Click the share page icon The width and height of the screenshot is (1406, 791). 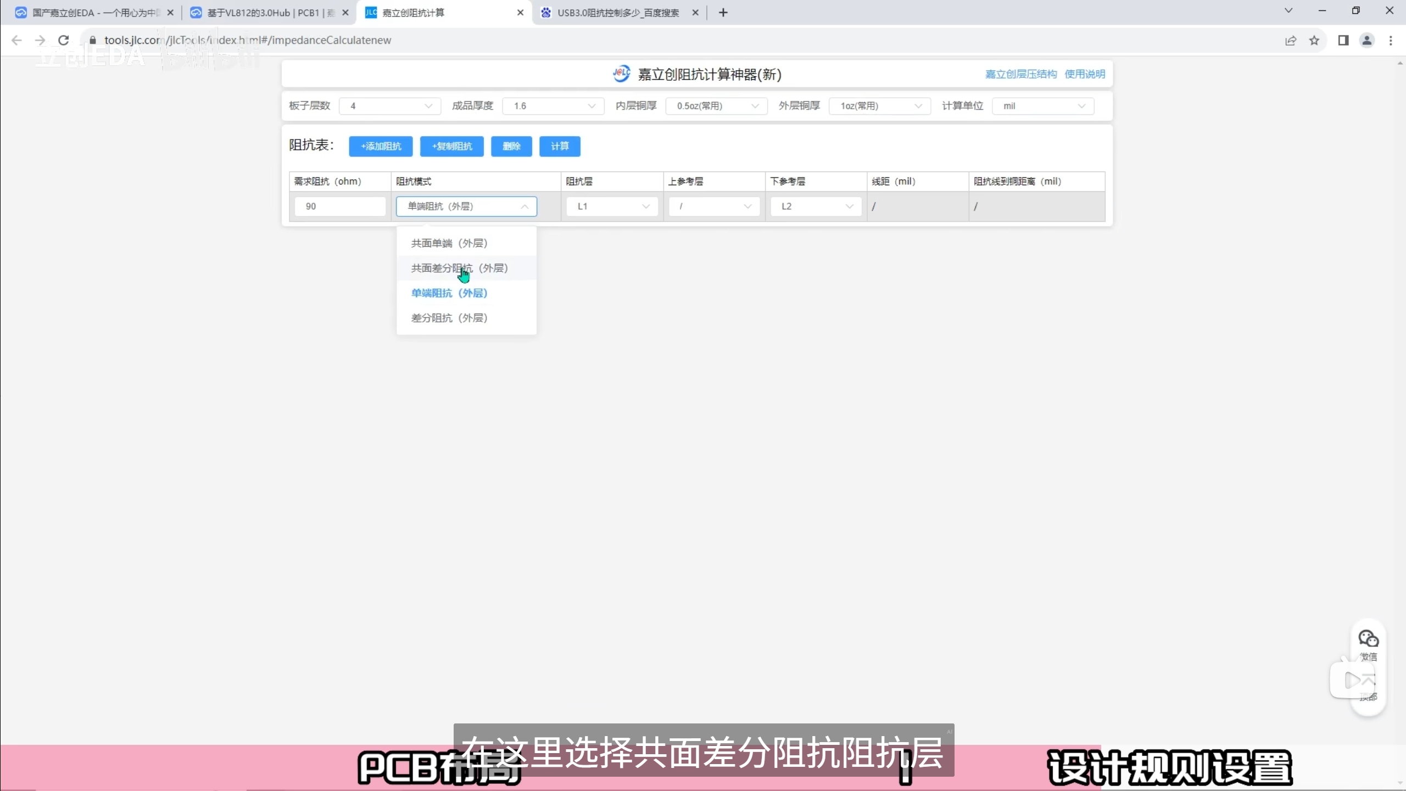point(1291,40)
